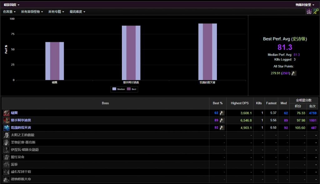Sort the table by Highest DPS column
The width and height of the screenshot is (320, 184).
coord(240,103)
